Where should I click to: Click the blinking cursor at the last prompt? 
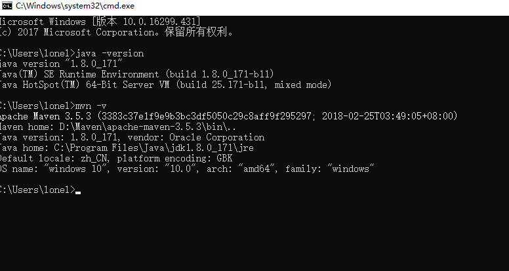pos(78,192)
